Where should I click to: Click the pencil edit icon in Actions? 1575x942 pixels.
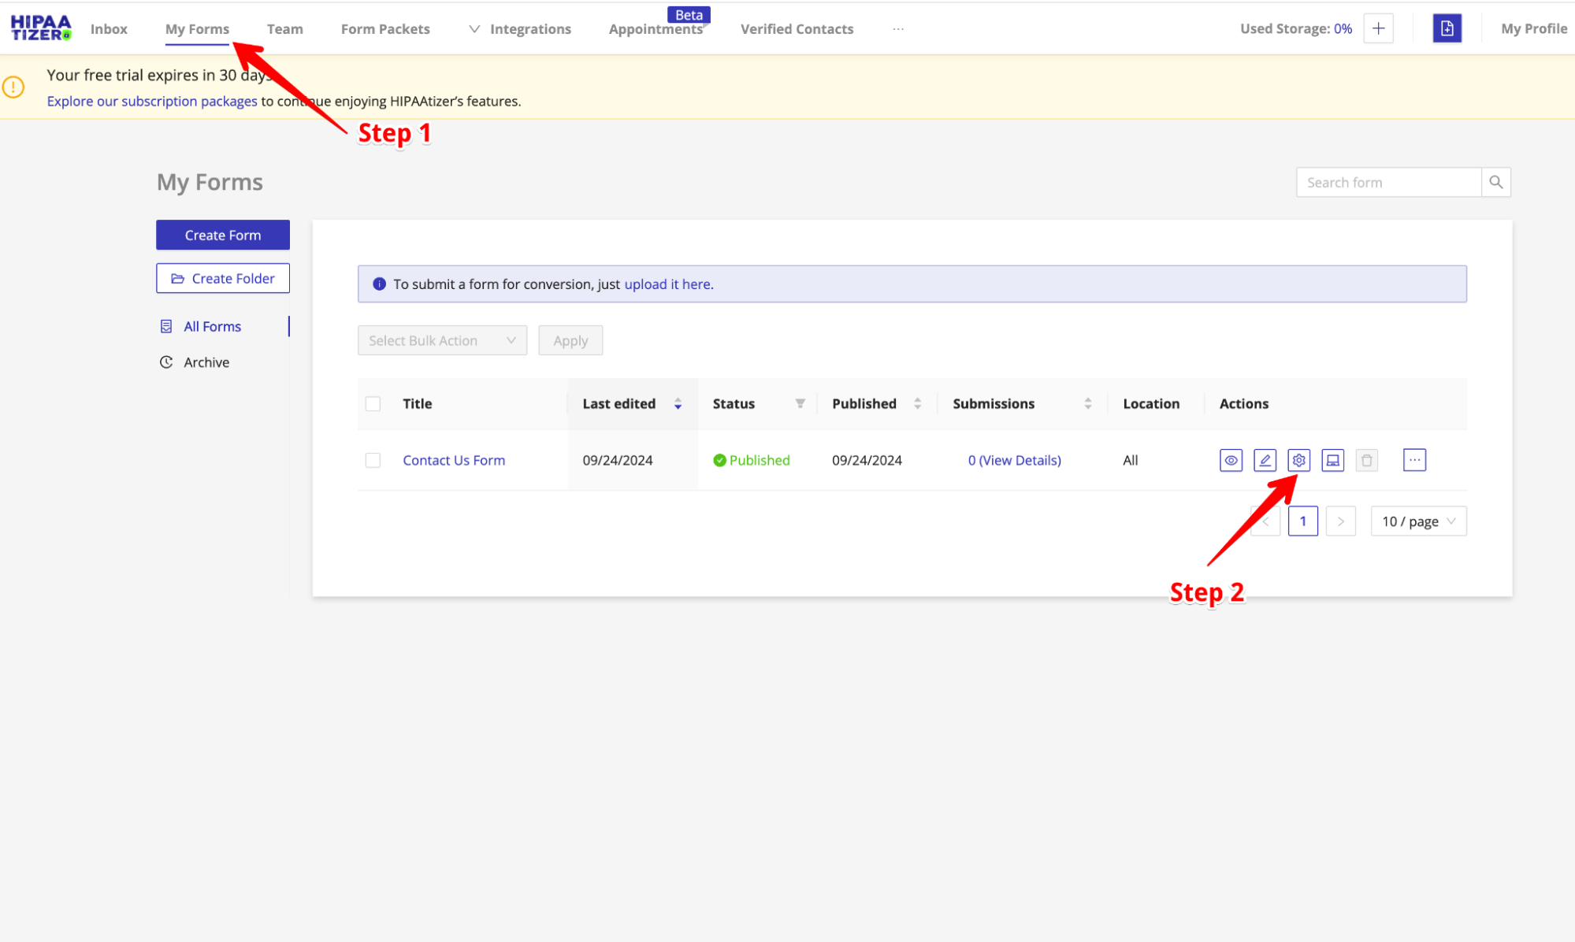(1265, 460)
